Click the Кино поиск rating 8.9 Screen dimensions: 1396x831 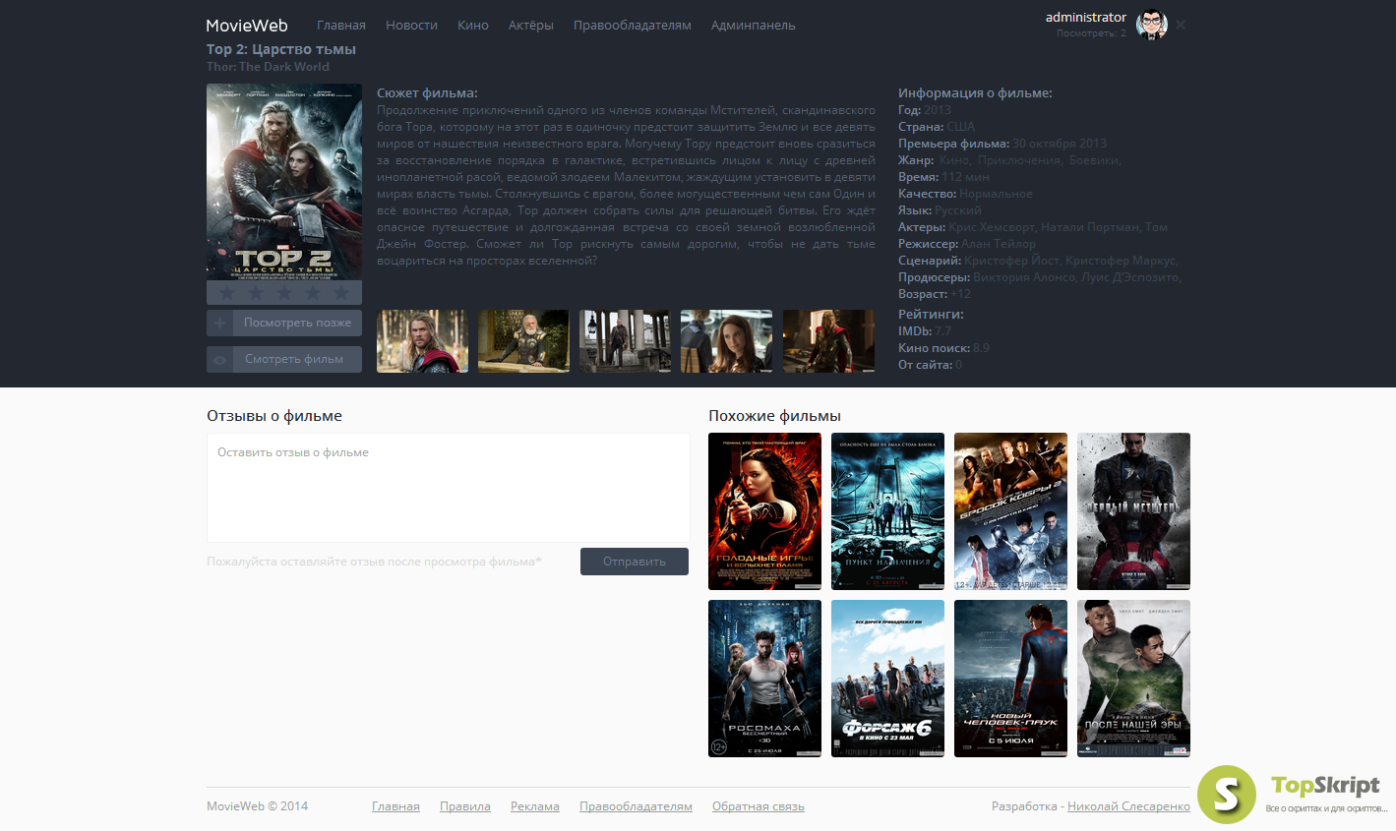pos(982,348)
